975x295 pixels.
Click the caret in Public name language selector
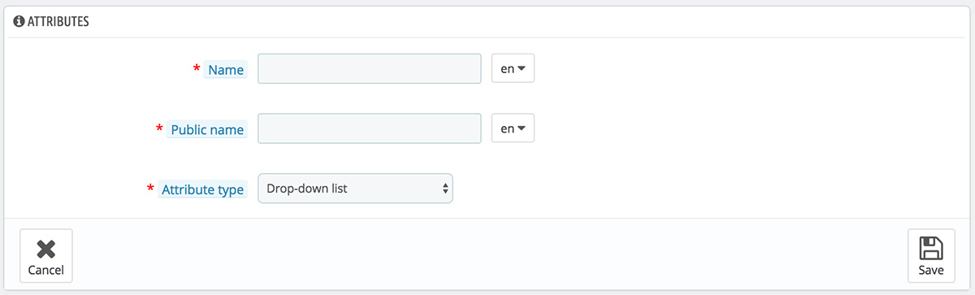(x=522, y=128)
